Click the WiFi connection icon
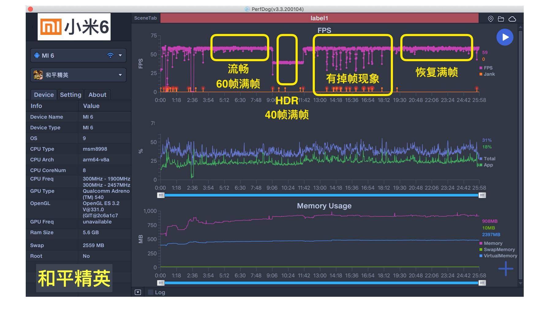 point(110,55)
